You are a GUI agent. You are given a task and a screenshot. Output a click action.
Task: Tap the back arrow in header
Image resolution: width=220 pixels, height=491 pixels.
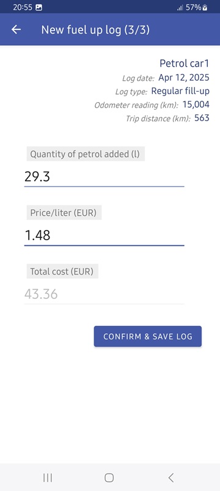coord(16,30)
